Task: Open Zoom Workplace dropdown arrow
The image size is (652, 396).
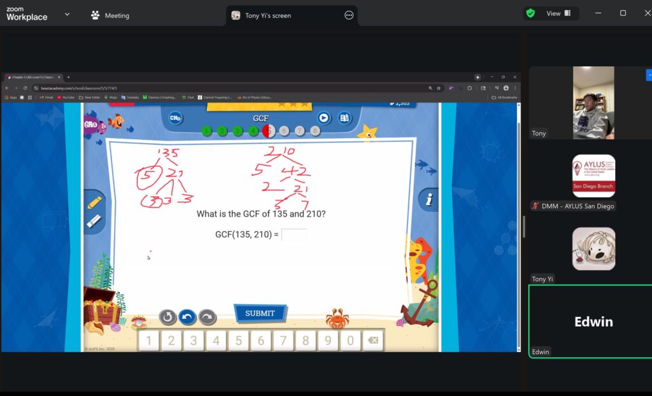Action: point(67,14)
